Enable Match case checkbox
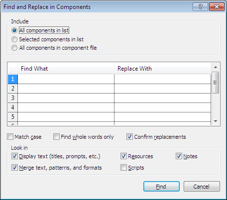 pyautogui.click(x=10, y=137)
